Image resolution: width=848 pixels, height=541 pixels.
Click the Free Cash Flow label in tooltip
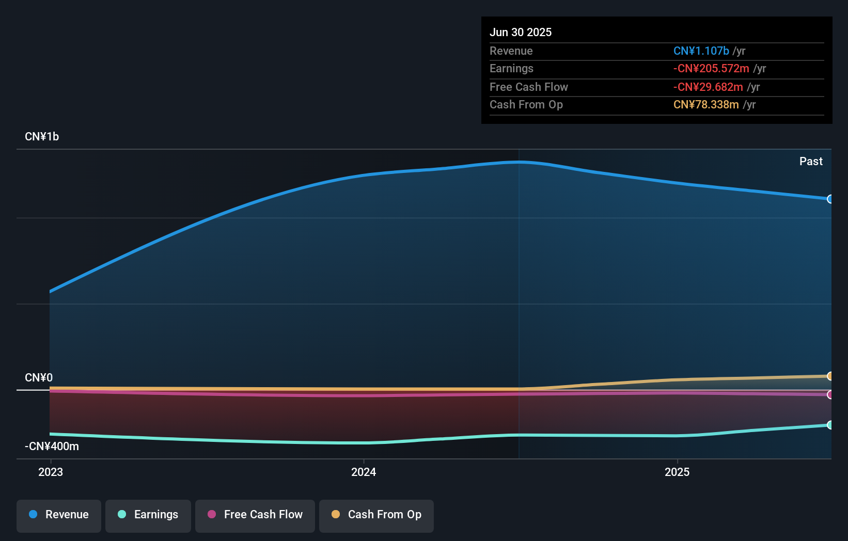click(x=529, y=87)
